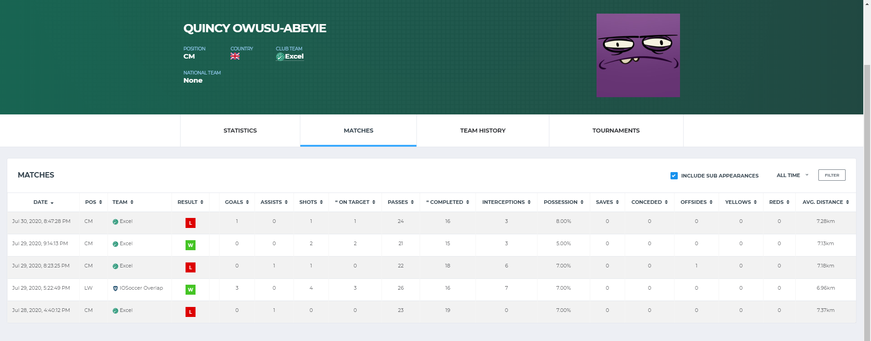Sort table by Interceptions column

[x=506, y=202]
